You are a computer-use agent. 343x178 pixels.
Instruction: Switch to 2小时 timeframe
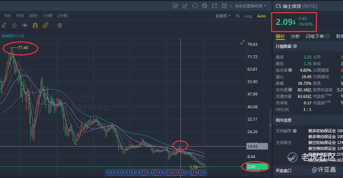(63, 16)
